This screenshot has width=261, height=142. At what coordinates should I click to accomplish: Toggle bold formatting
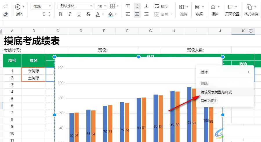click(61, 14)
